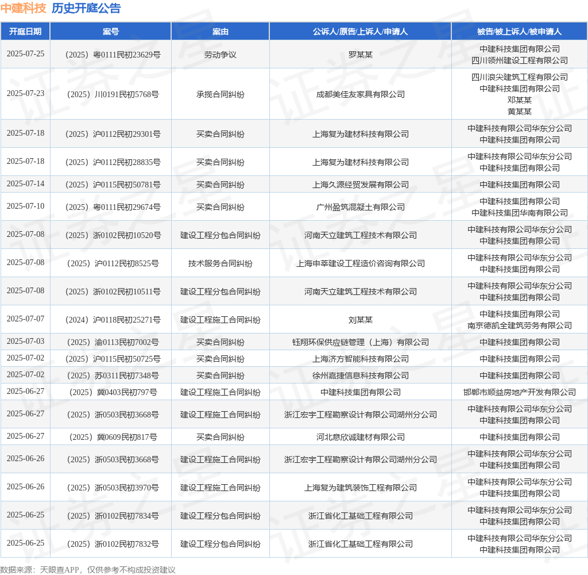Click the date 2025-07-25
Image resolution: width=588 pixels, height=575 pixels.
tap(25, 53)
